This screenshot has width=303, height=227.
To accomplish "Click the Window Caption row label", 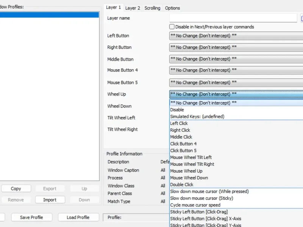I will [x=123, y=170].
